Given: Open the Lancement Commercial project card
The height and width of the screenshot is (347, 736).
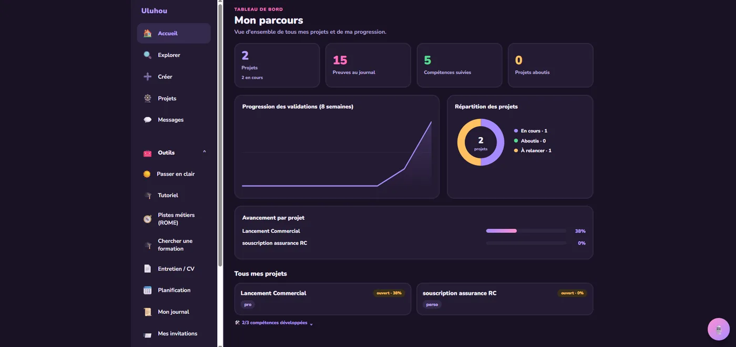Looking at the screenshot, I should pos(323,299).
